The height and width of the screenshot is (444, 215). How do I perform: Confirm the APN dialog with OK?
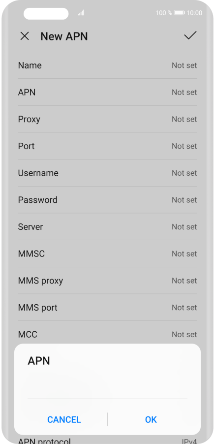(151, 419)
